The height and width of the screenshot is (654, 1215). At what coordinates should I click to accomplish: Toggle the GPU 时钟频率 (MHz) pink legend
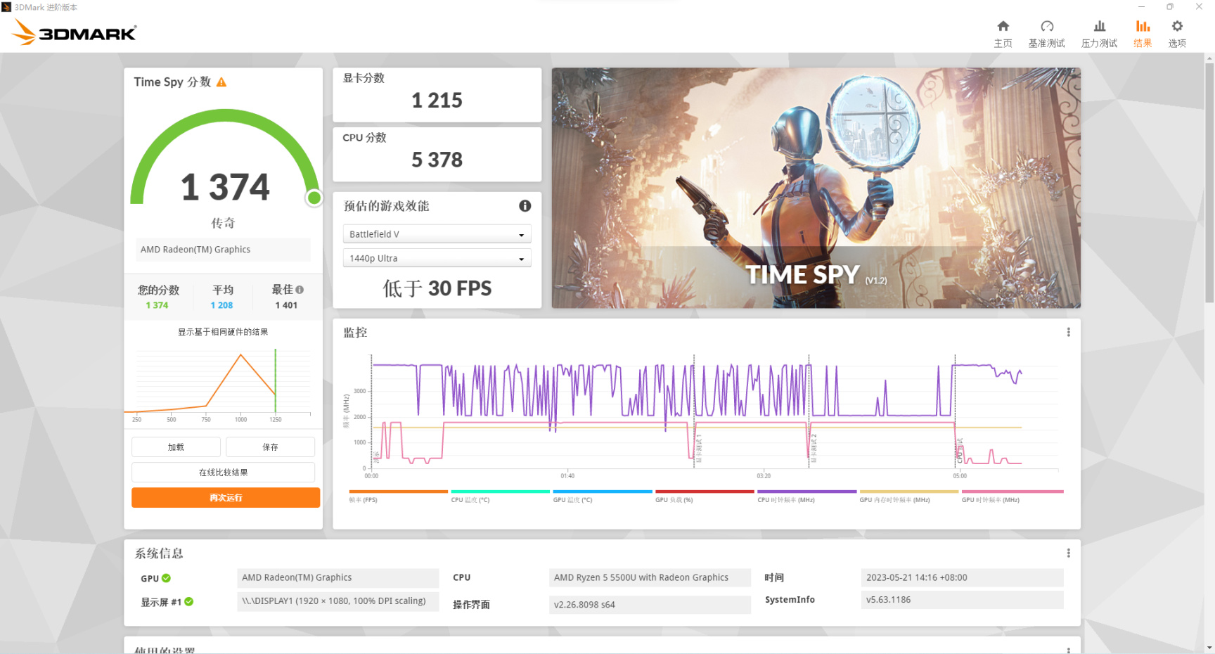tap(1012, 496)
